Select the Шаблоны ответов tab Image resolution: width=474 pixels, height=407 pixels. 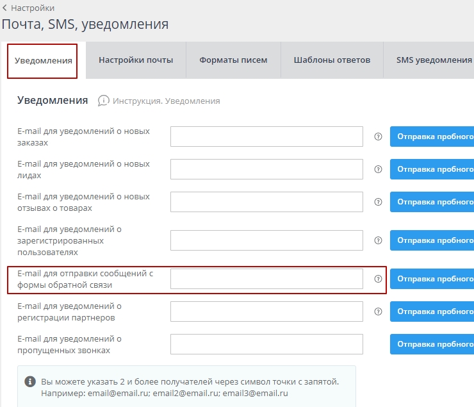[x=332, y=60]
